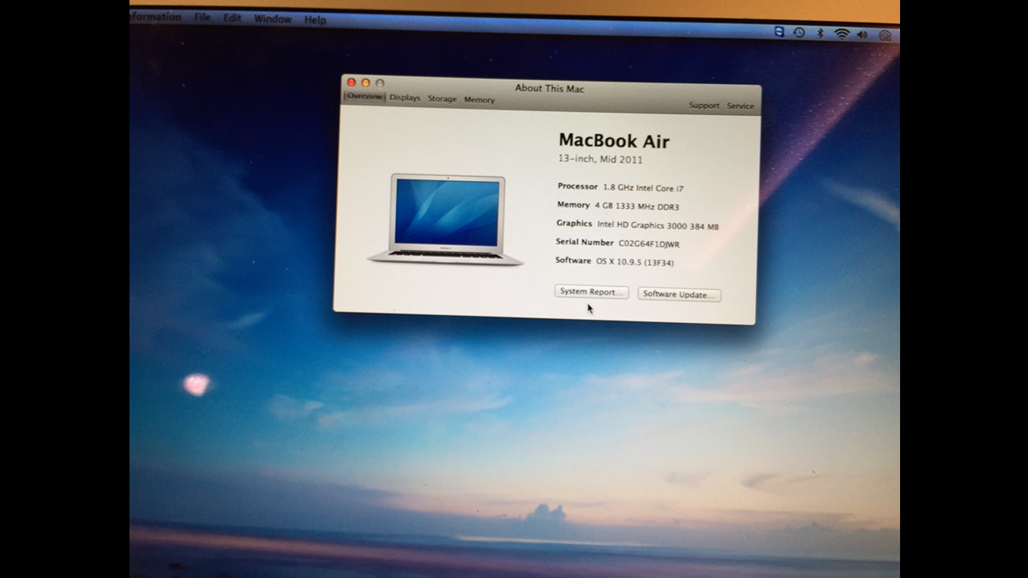The image size is (1028, 578).
Task: Click the Software Update button
Action: click(x=679, y=294)
